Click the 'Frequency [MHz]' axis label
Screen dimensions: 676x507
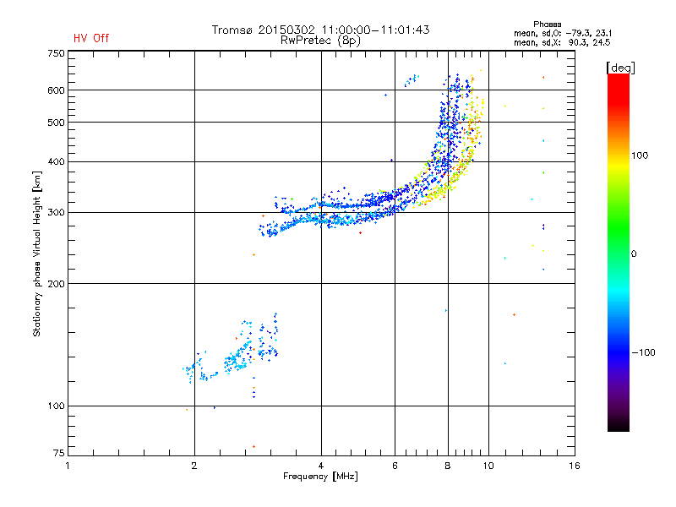320,477
